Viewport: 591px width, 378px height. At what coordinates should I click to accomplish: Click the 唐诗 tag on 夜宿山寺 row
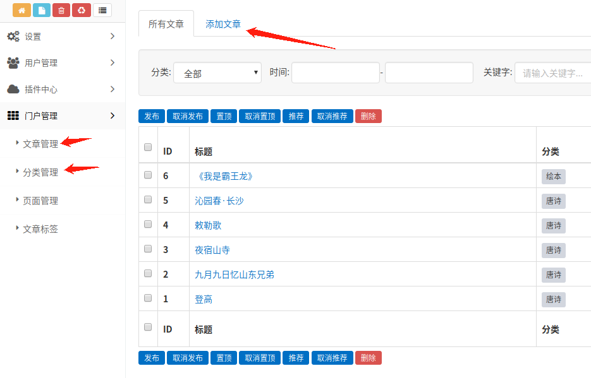tap(554, 250)
